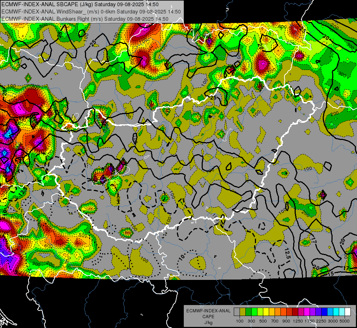This screenshot has height=328, width=357.
Task: Click the dark red swatch before 1250
Action: pos(295,312)
